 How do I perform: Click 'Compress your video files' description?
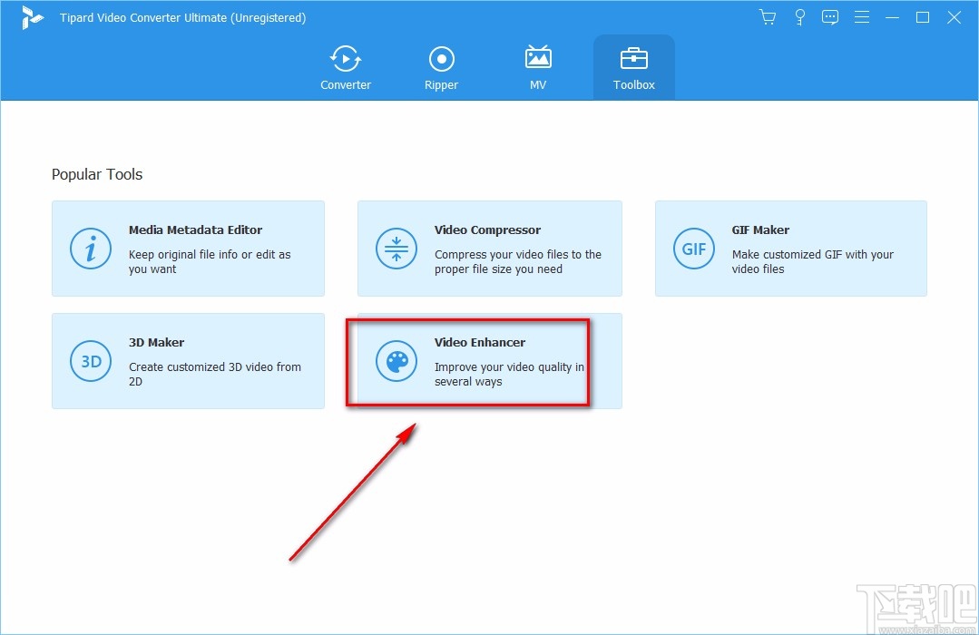[x=518, y=261]
